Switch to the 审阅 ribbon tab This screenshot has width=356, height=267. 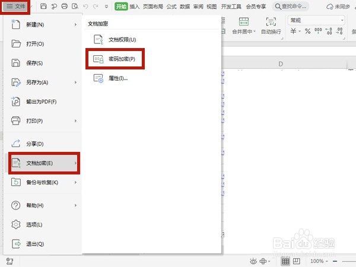click(198, 7)
